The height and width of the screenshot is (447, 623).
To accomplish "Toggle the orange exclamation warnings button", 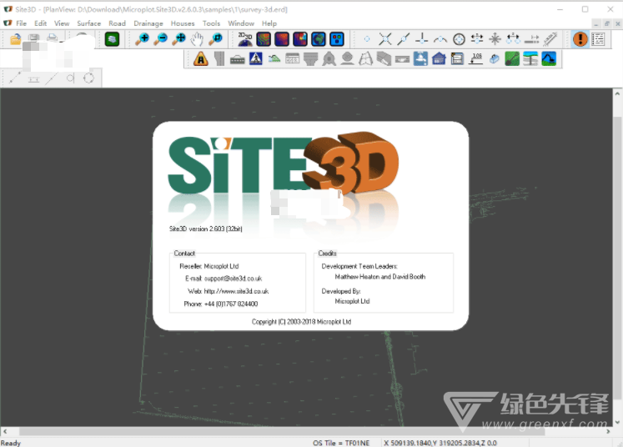I will 580,39.
